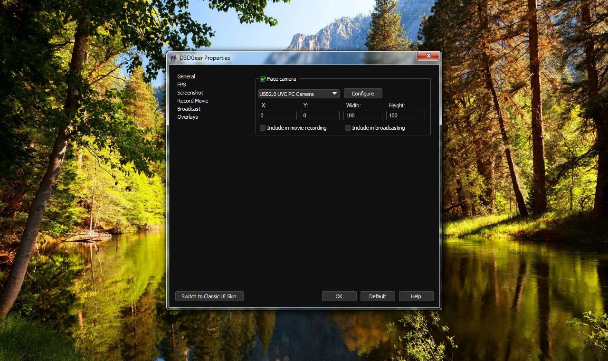Click Switch to Classic UI Skin

click(x=209, y=296)
